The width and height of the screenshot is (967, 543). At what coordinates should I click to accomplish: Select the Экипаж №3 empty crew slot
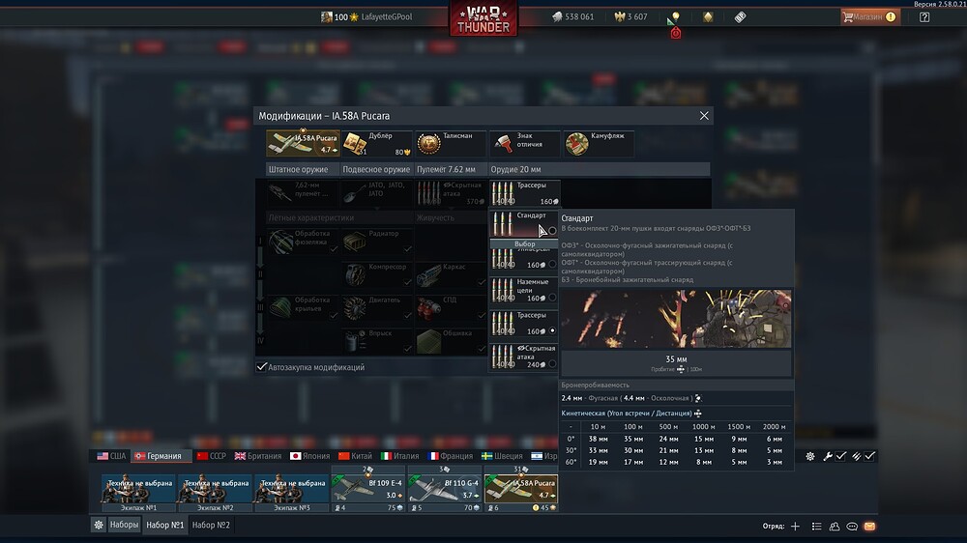[292, 493]
